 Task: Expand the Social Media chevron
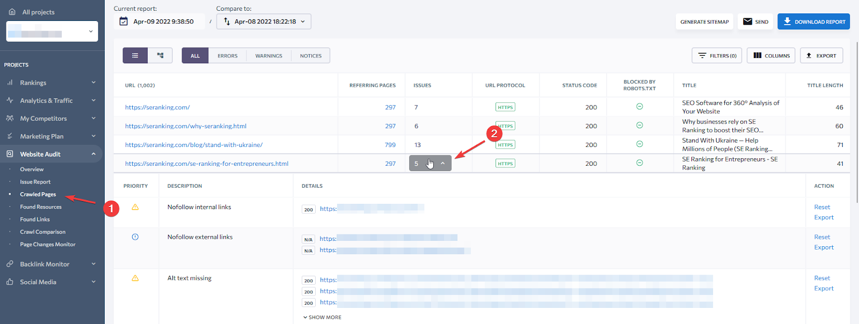pos(93,282)
